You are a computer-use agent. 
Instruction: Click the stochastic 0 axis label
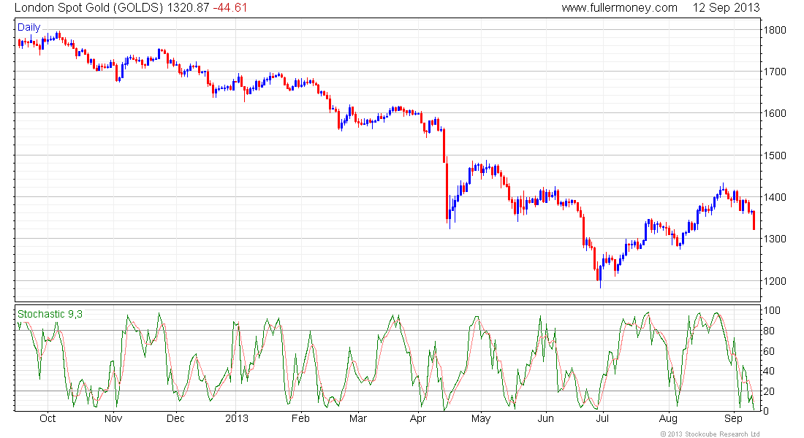pyautogui.click(x=767, y=411)
